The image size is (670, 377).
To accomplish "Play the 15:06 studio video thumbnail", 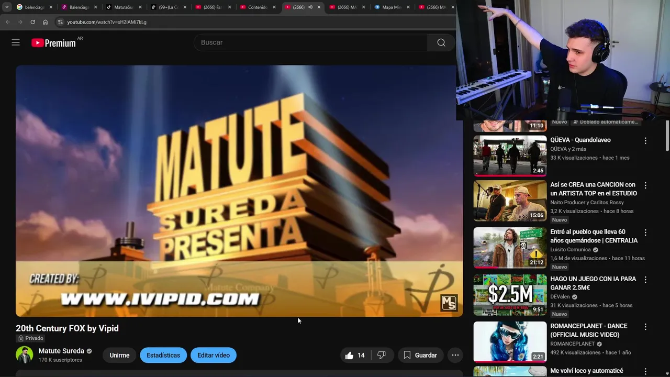I will coord(510,201).
